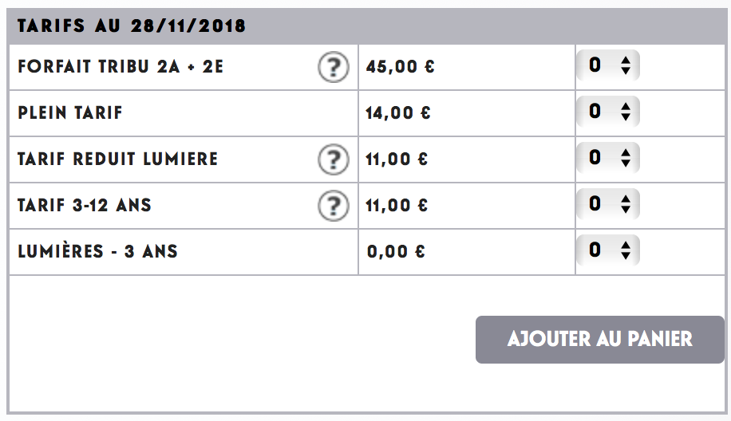Open help icon for Tarif 3-12 Ans
Viewport: 731px width, 421px height.
[x=334, y=206]
